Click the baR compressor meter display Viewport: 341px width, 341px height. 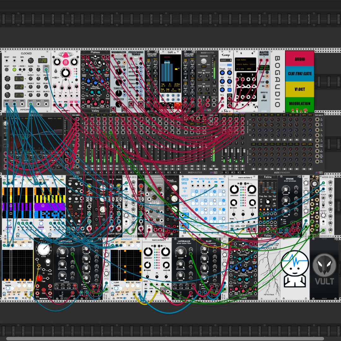170,73
